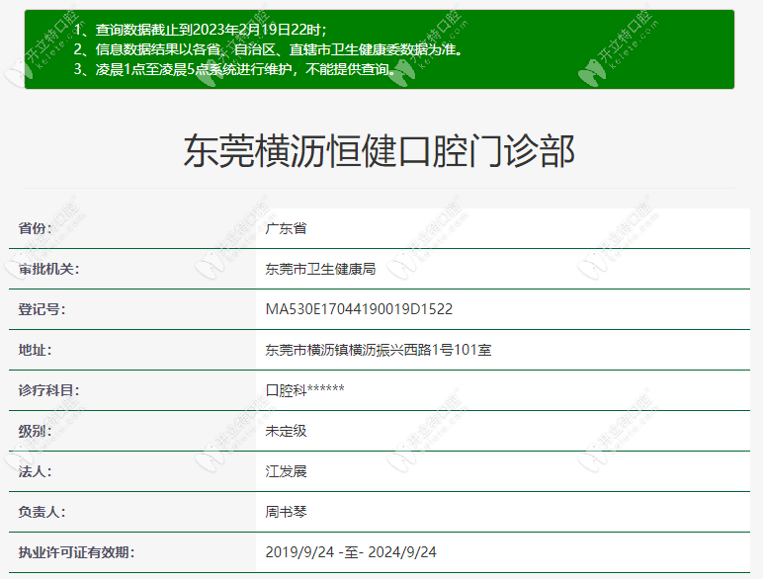763x579 pixels.
Task: Select the 地址 field label
Action: tap(36, 350)
